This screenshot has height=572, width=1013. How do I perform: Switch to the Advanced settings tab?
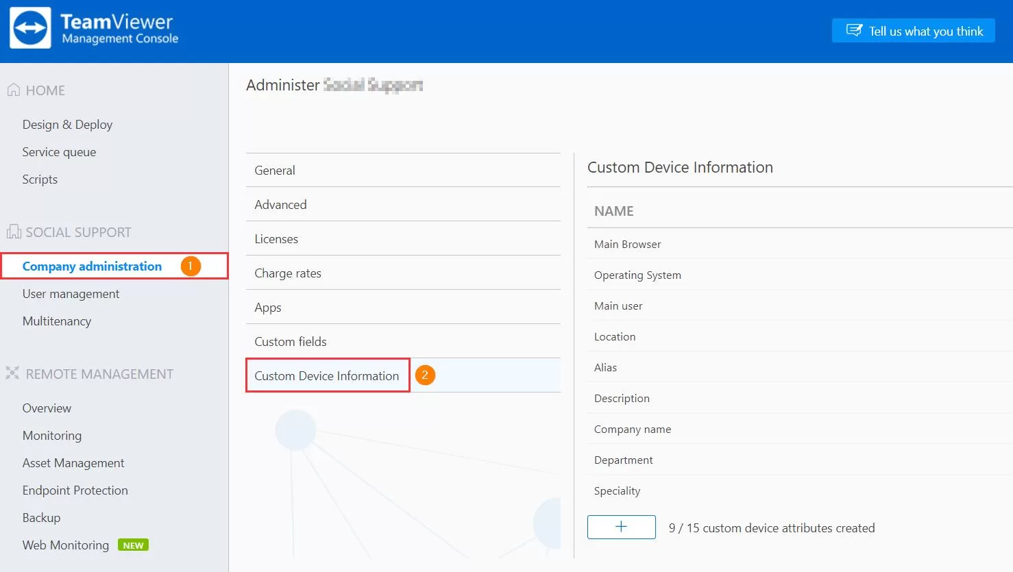403,204
